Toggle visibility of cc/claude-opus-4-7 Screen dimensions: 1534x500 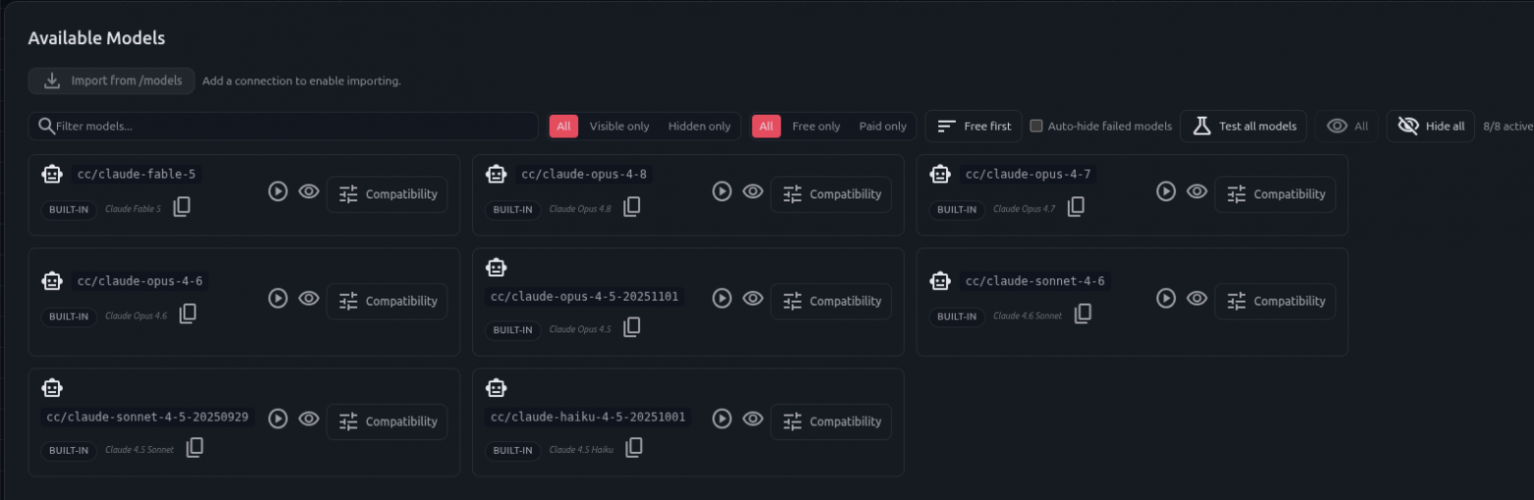click(x=1197, y=193)
